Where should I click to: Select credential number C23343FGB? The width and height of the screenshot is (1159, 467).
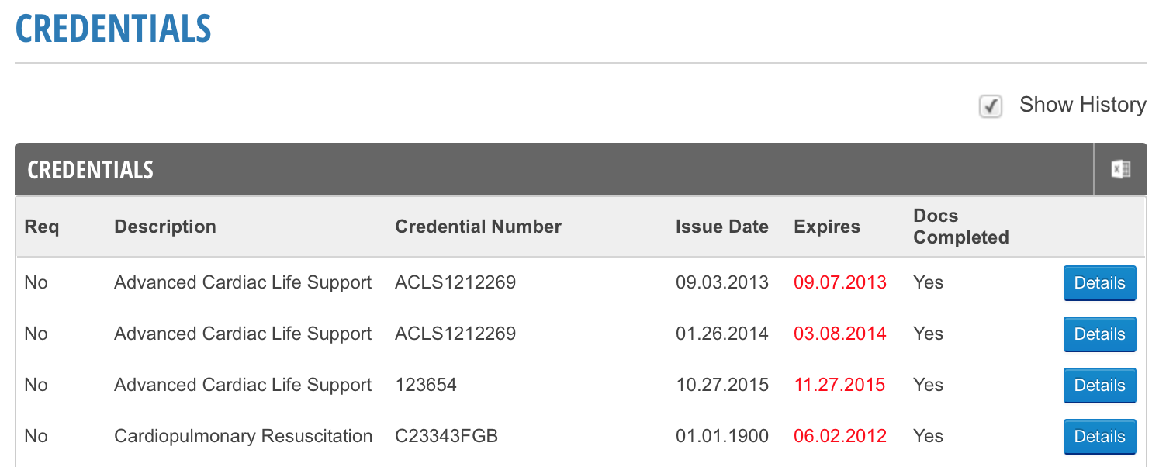pos(446,437)
